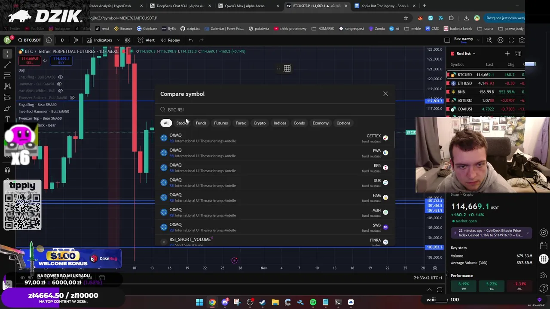Undo the last chart action
The width and height of the screenshot is (550, 309).
pos(190,40)
